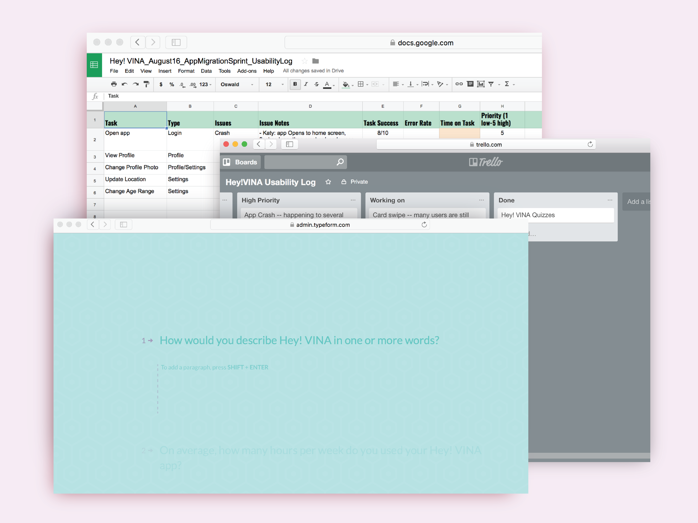Toggle italic formatting
The height and width of the screenshot is (523, 698).
point(306,84)
